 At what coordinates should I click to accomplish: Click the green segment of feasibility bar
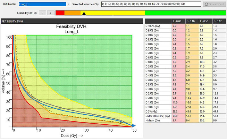point(185,13)
